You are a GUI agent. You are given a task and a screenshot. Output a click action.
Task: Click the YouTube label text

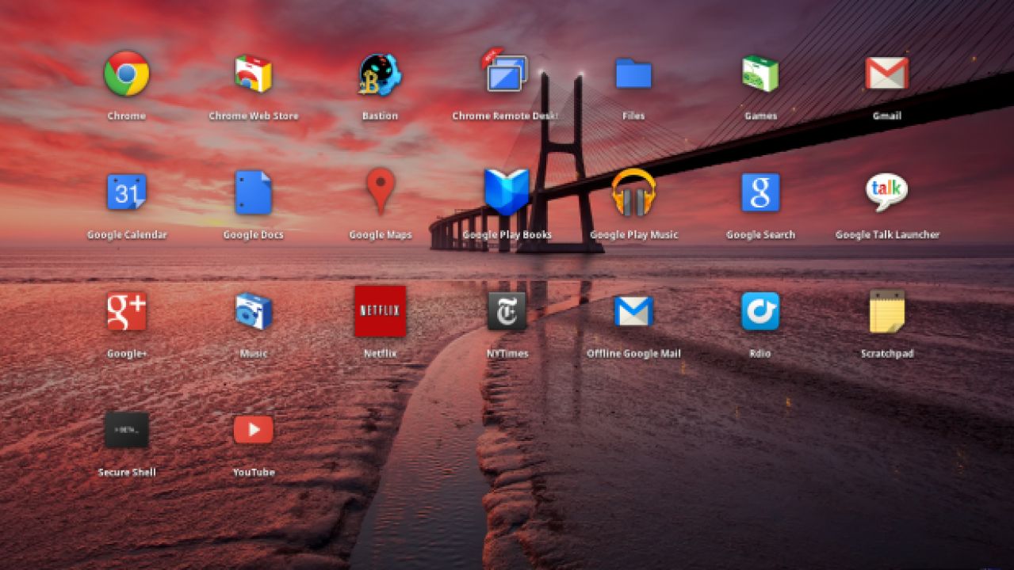click(254, 473)
